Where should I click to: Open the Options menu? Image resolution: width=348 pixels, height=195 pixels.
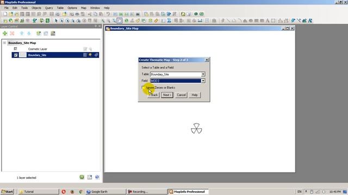tap(72, 8)
